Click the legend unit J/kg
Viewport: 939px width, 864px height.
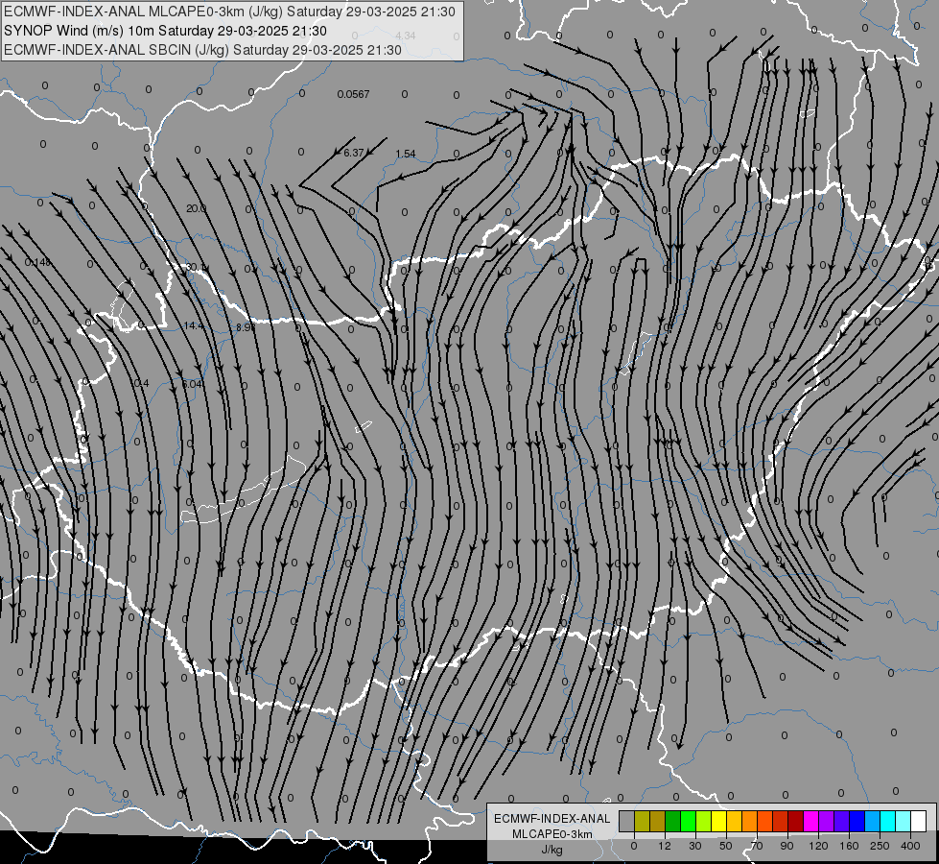pyautogui.click(x=552, y=850)
